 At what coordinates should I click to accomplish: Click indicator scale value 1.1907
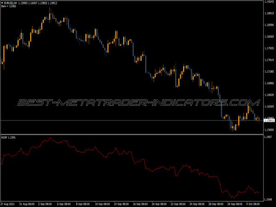coord(268,137)
